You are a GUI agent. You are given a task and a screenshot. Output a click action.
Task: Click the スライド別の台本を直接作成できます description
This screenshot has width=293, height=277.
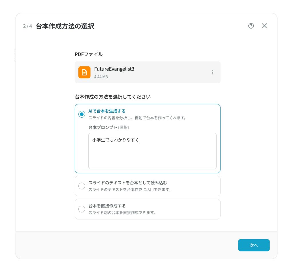click(122, 213)
